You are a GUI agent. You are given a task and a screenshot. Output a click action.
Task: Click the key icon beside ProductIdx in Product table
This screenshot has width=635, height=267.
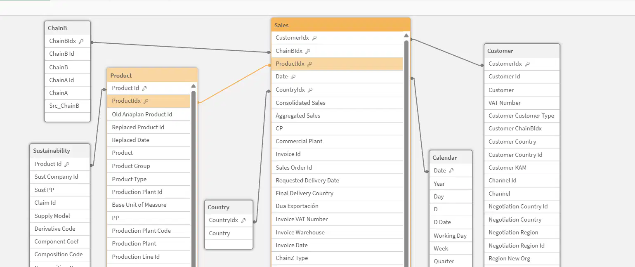[146, 101]
